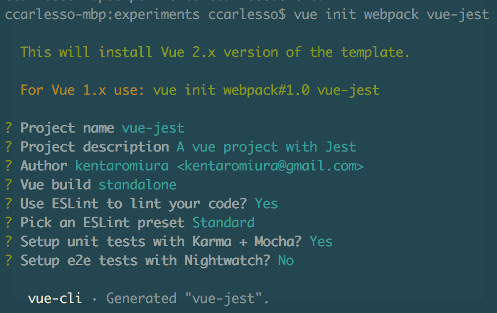
Task: Click the answer "A vue project with Jest"
Action: click(266, 147)
